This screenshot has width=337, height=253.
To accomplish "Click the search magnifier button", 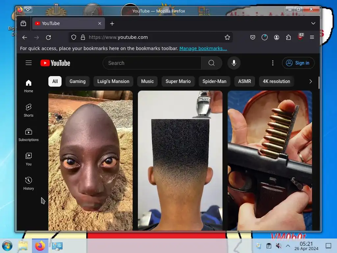I will point(212,63).
